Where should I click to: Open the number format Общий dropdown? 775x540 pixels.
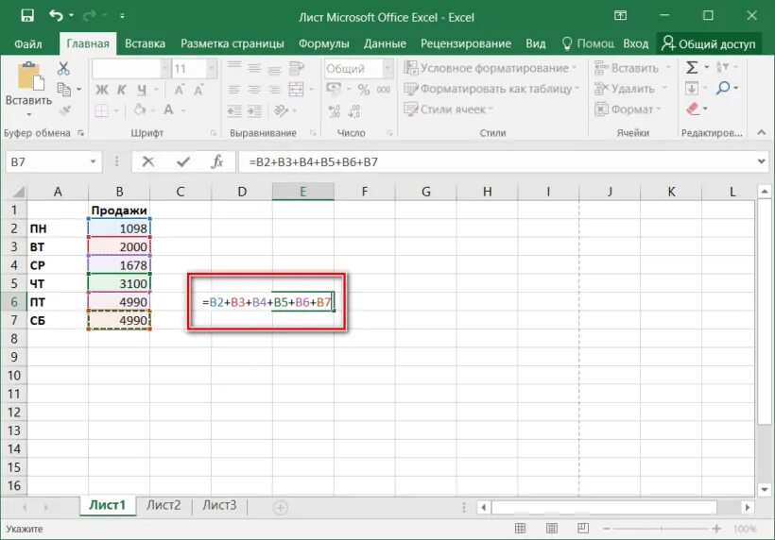click(x=388, y=68)
